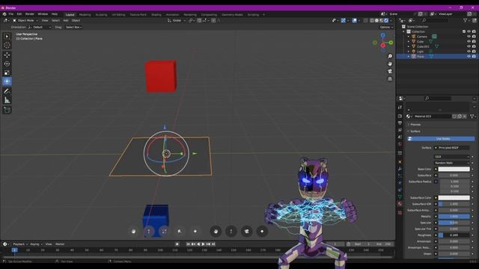Toggle snapping magnet in header
The width and height of the screenshot is (479, 269).
(x=199, y=20)
